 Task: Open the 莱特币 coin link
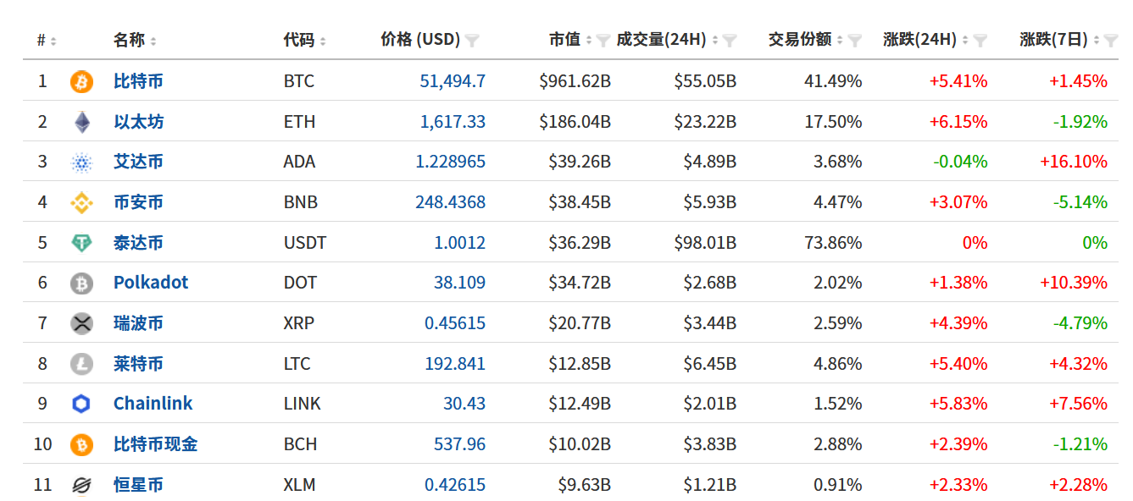tap(138, 364)
